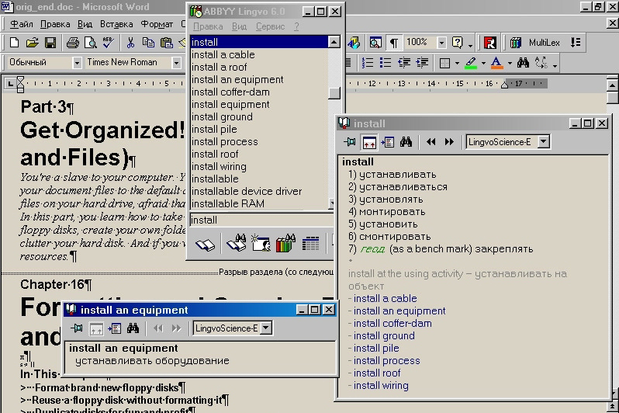619x413 pixels.
Task: Click the Translate open-book icon in Lingvo
Action: tap(205, 245)
